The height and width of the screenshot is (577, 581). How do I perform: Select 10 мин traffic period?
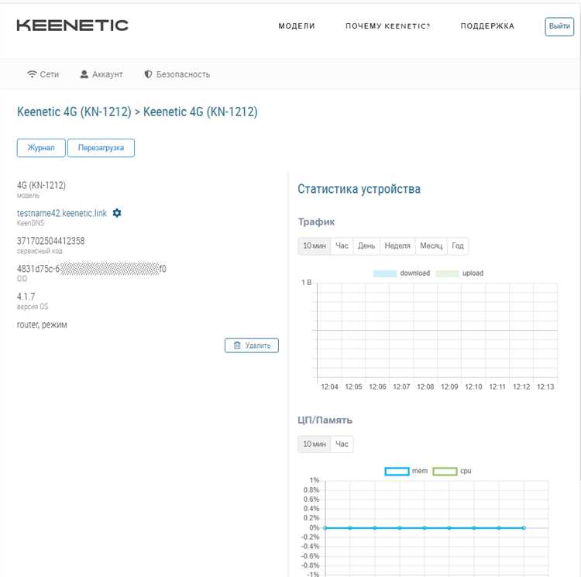tap(315, 246)
